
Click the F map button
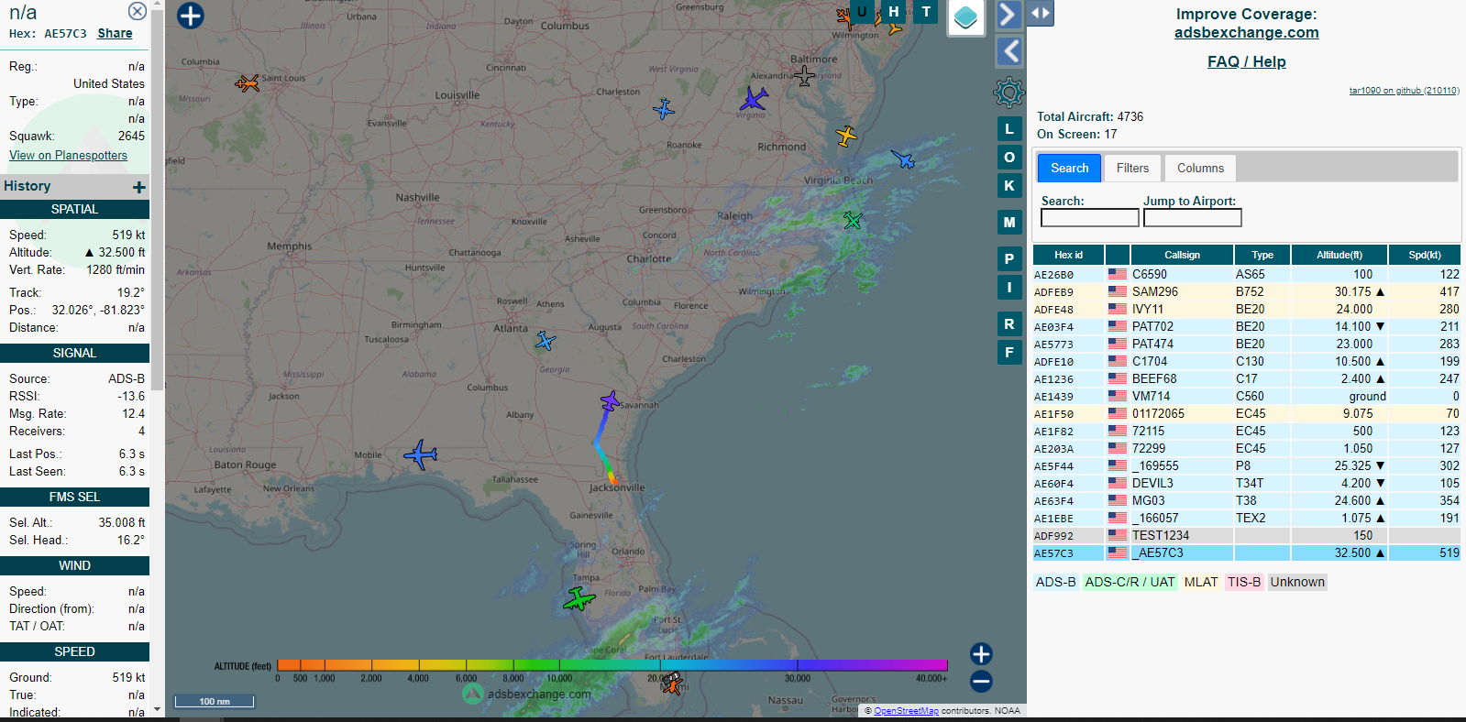point(1009,353)
